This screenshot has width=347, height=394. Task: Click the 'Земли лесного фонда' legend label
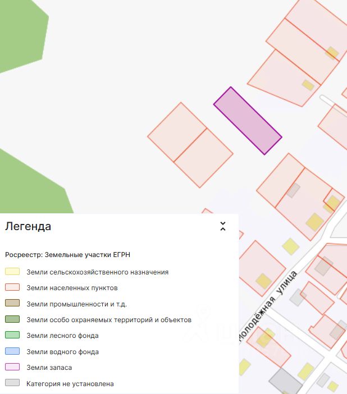click(x=62, y=336)
